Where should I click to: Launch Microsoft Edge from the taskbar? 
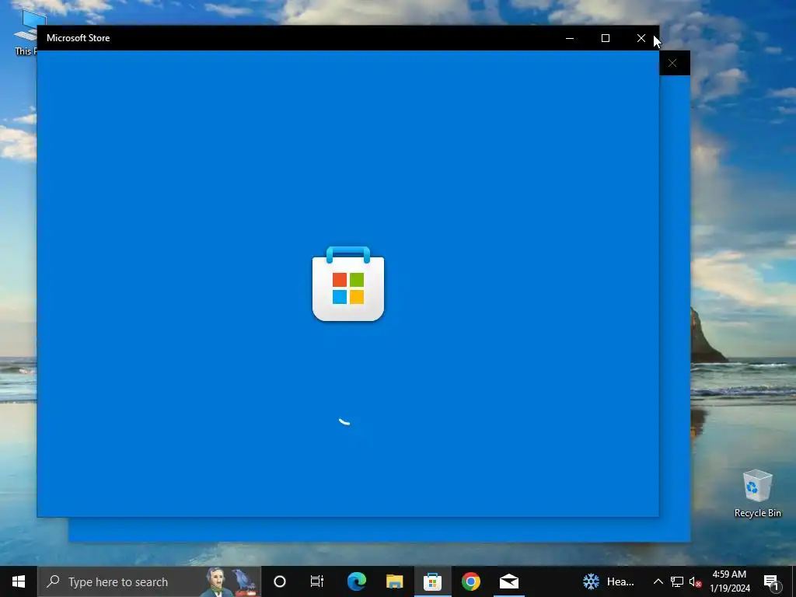(x=356, y=581)
